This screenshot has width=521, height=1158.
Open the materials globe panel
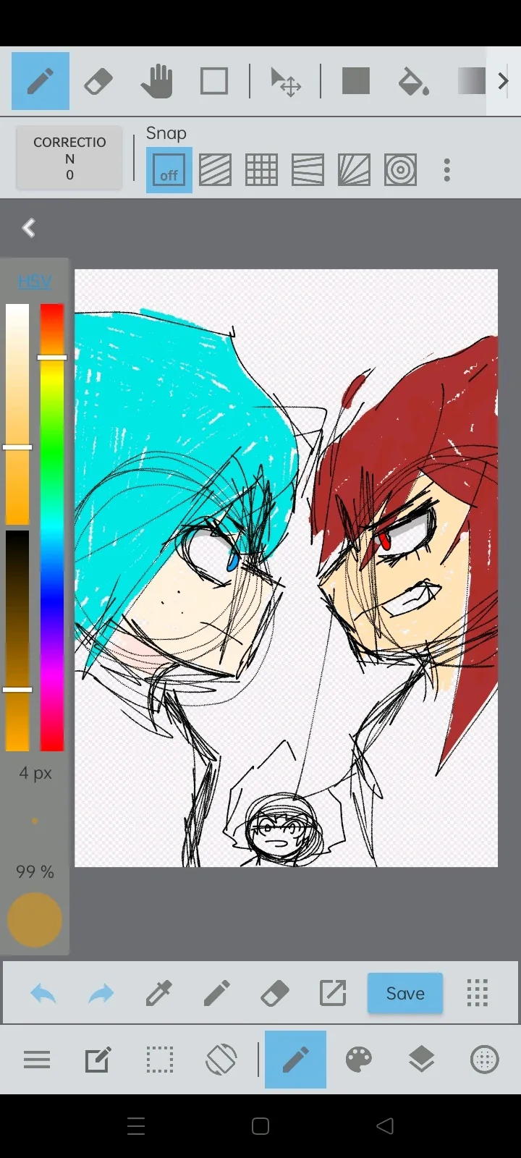tap(485, 1060)
